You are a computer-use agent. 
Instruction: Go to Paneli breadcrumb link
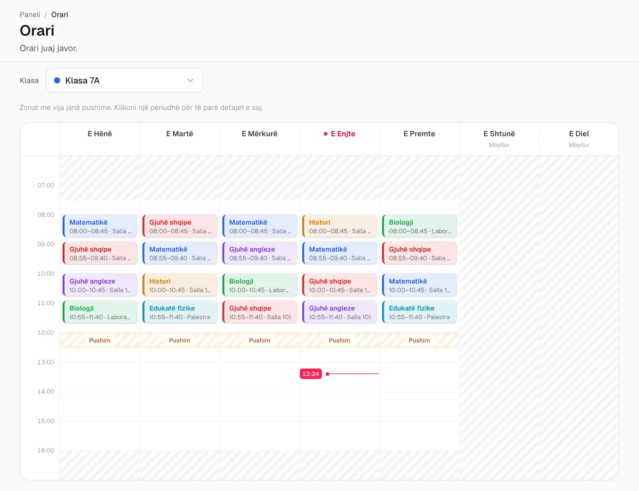coord(30,15)
